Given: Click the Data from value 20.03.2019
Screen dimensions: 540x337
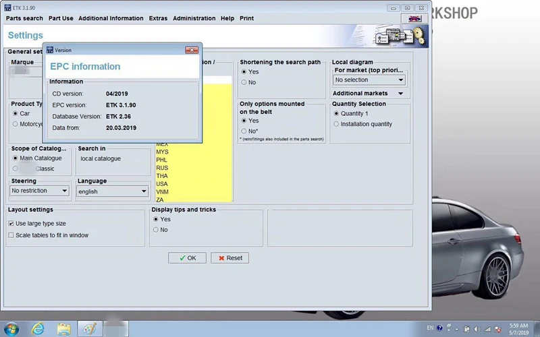Looking at the screenshot, I should [122, 127].
